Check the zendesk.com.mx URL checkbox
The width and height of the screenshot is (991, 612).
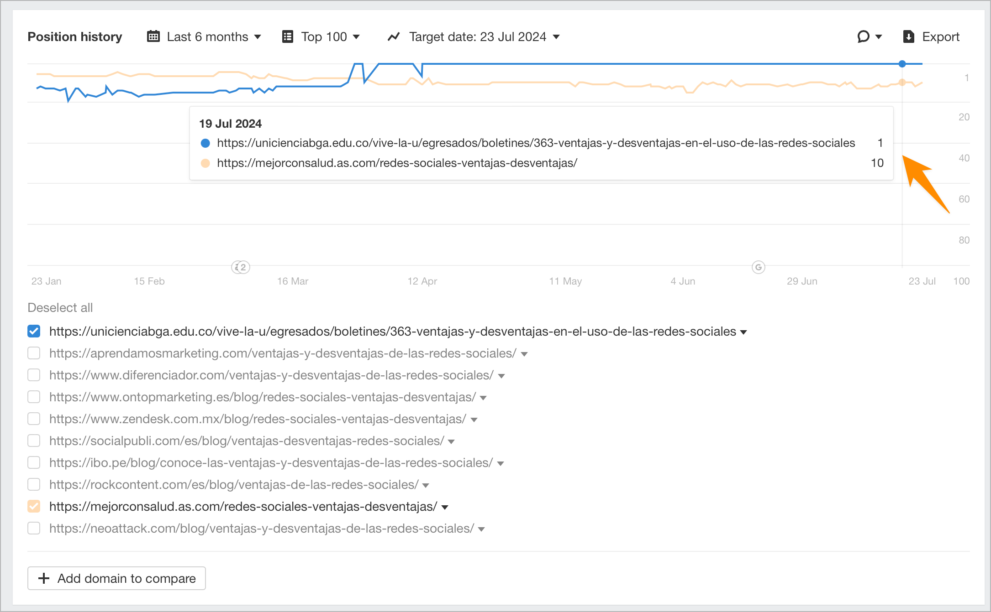click(x=34, y=419)
